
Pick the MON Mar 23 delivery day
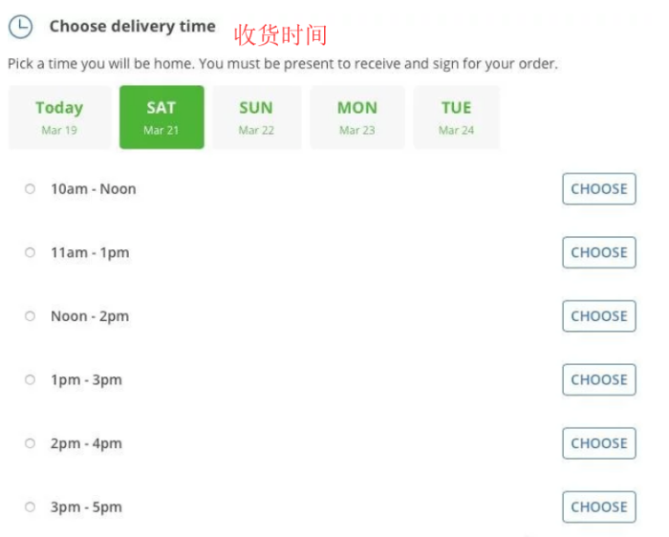click(356, 118)
